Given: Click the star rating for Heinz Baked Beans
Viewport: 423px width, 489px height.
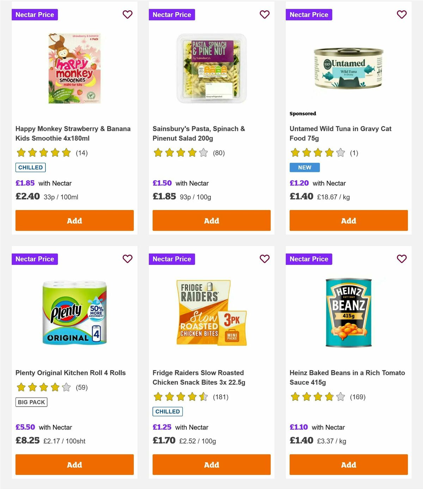Looking at the screenshot, I should pos(317,397).
